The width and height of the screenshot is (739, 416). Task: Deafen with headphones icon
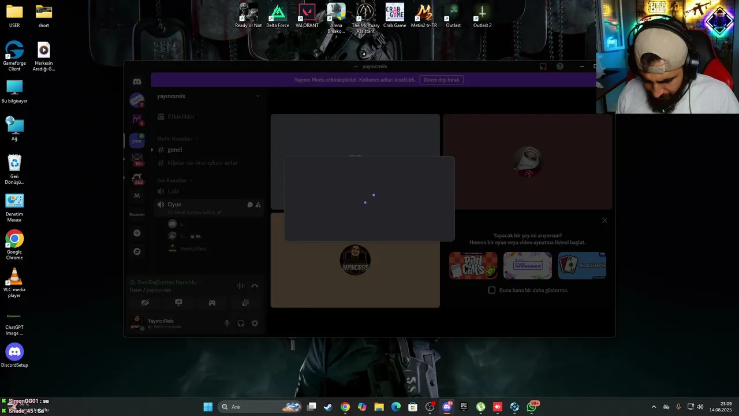coord(241,324)
